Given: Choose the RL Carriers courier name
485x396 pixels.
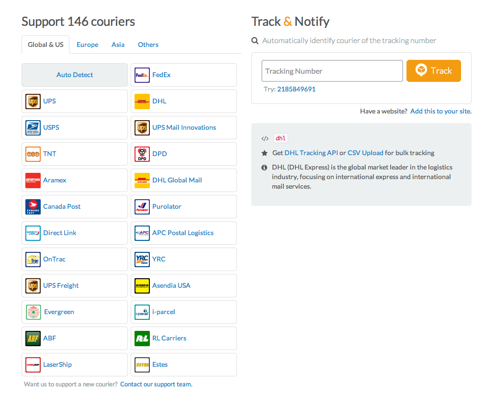Looking at the screenshot, I should tap(169, 338).
